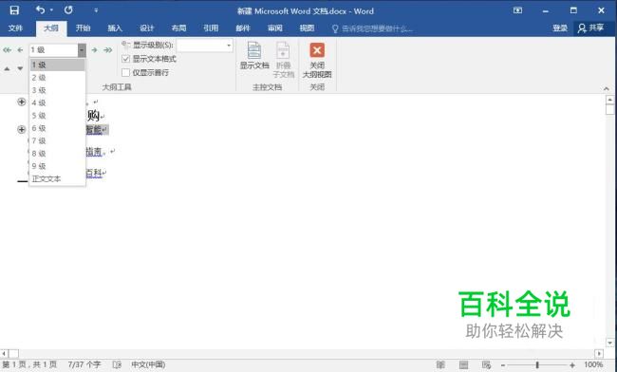Image resolution: width=617 pixels, height=372 pixels.
Task: Switch to Read Mode view icon
Action: pos(440,365)
